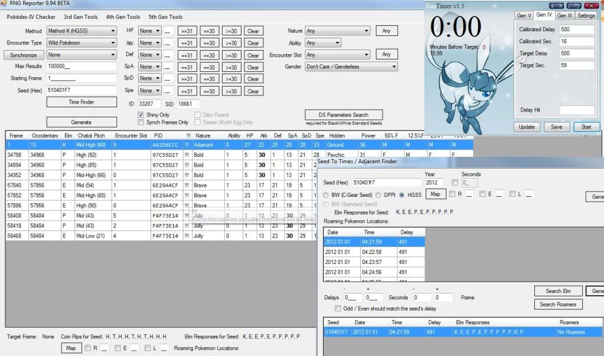This screenshot has height=356, width=604.
Task: Focus the Max Results input field
Action: point(81,66)
